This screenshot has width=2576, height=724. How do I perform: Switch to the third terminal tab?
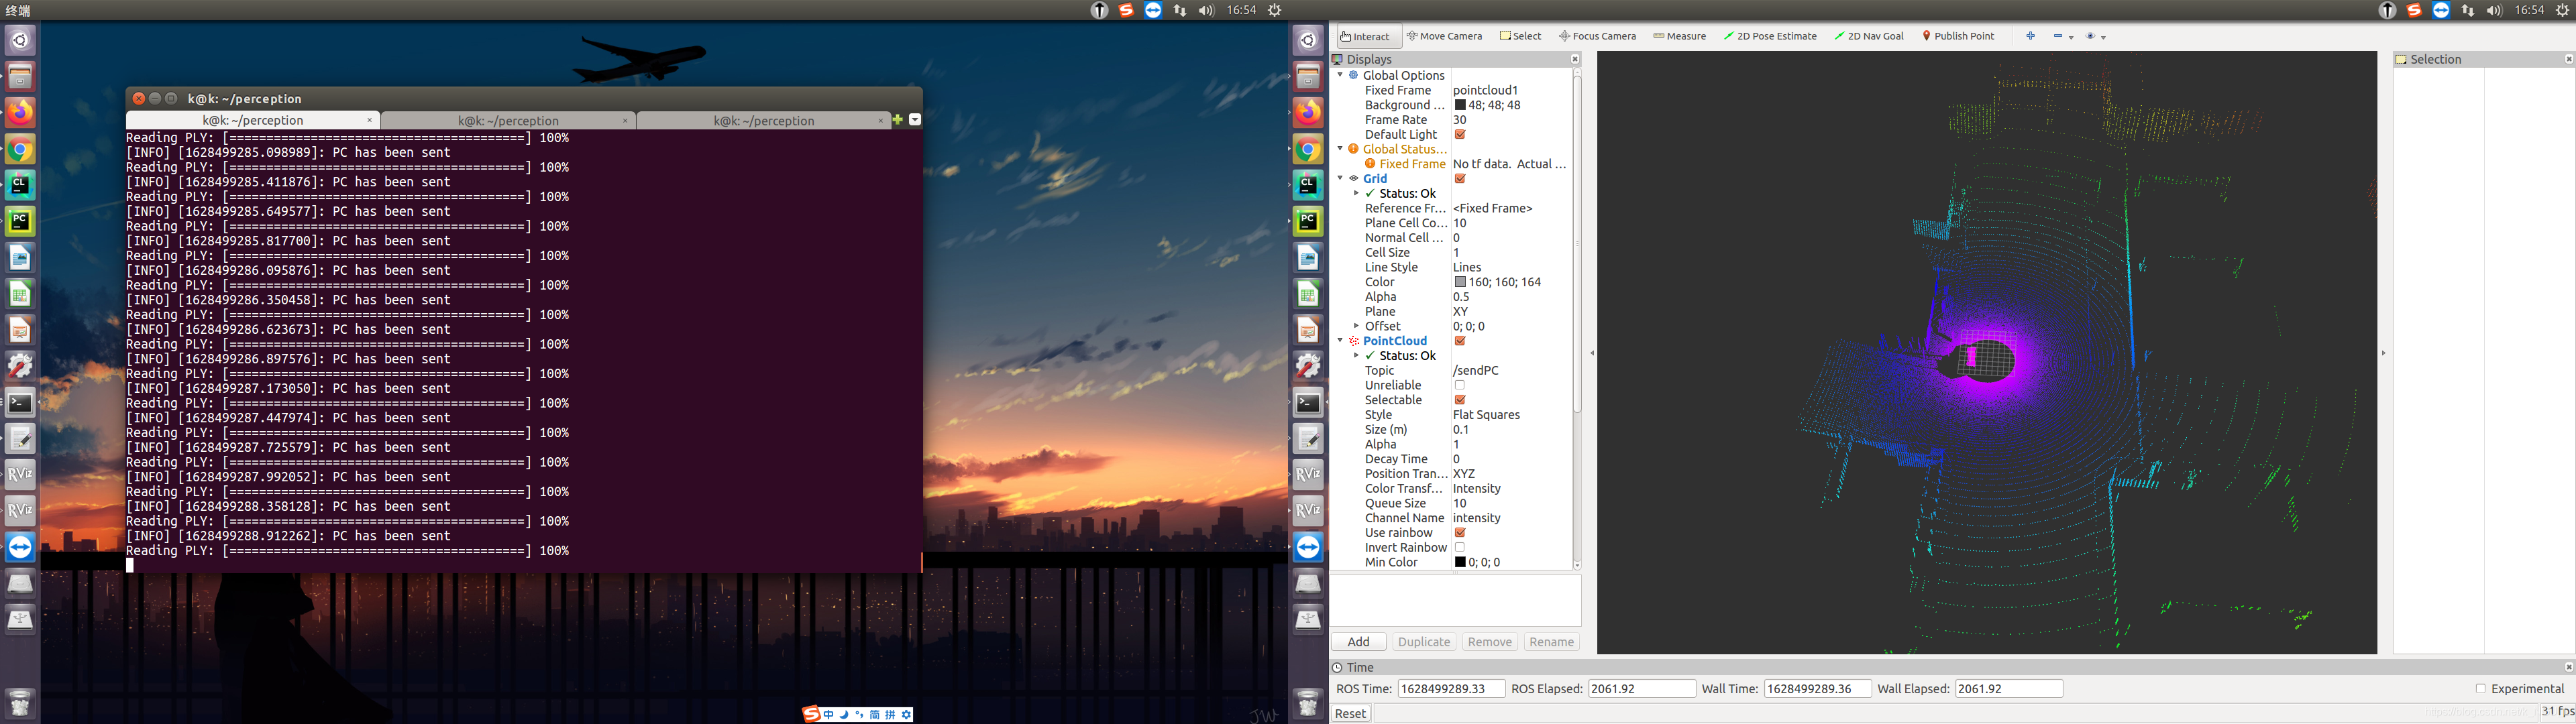(763, 121)
